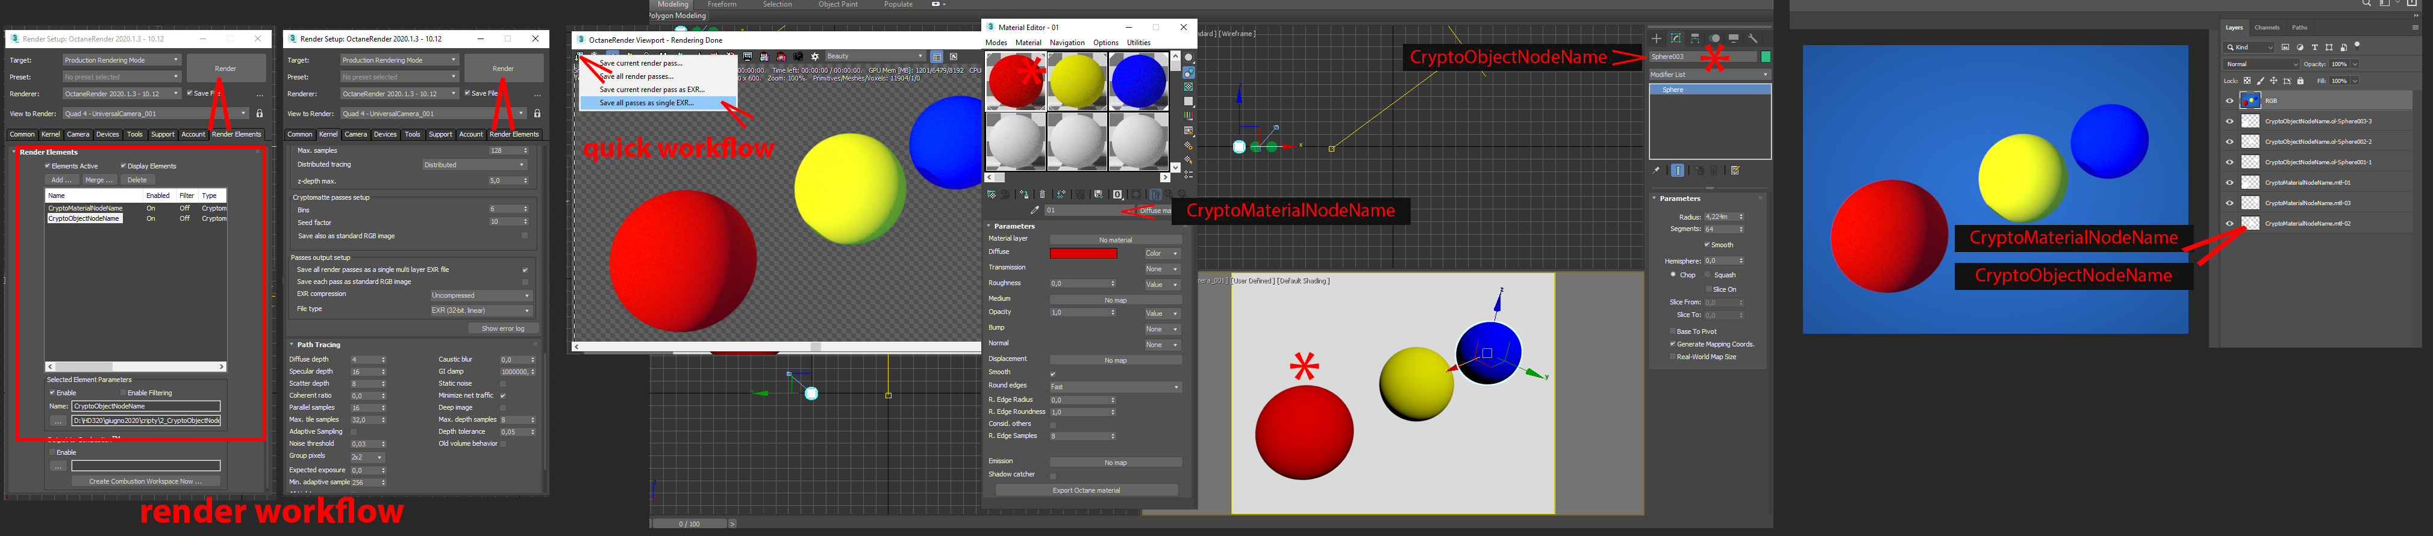The image size is (2433, 536).
Task: Open the Round edges Fast dropdown
Action: [1114, 387]
